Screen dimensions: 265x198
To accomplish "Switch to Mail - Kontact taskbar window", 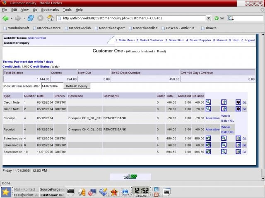I will point(26,189).
